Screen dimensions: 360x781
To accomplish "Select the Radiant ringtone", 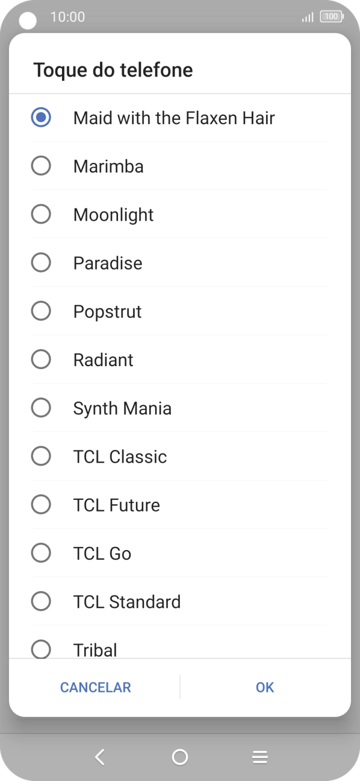I will (x=180, y=359).
